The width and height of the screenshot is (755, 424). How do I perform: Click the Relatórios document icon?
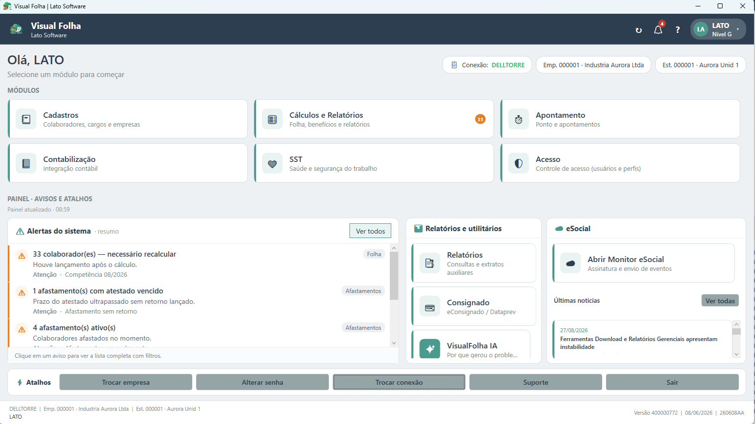click(430, 263)
